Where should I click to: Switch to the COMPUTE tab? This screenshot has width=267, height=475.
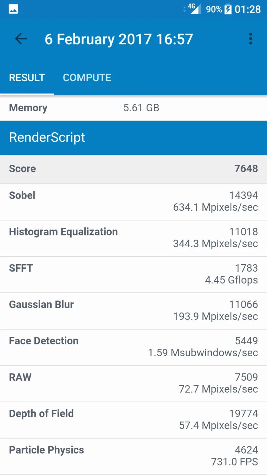coord(87,77)
